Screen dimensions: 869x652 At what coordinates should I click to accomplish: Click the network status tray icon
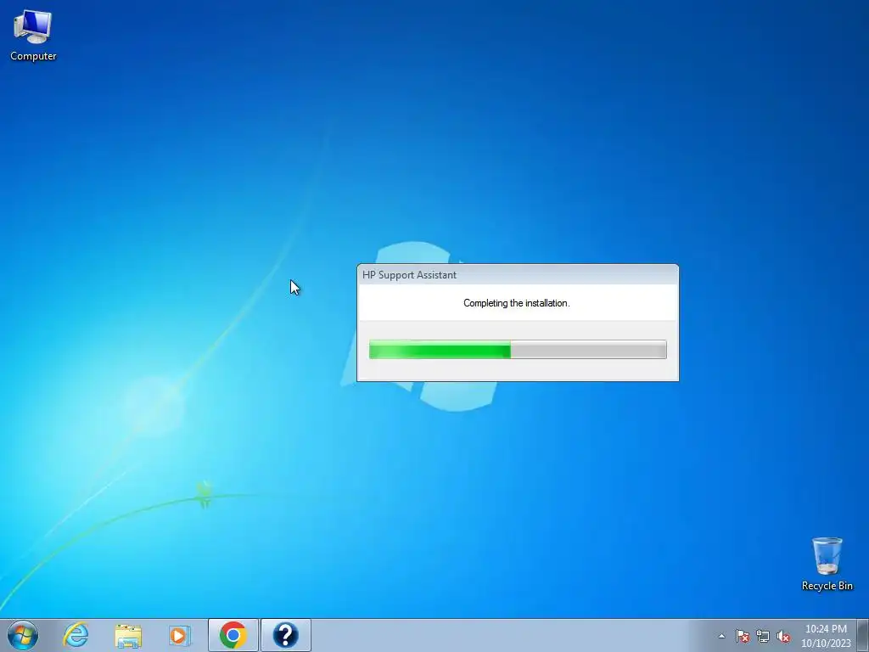[763, 636]
